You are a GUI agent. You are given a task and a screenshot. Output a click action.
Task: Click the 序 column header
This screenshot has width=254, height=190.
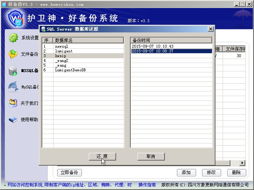pos(48,40)
